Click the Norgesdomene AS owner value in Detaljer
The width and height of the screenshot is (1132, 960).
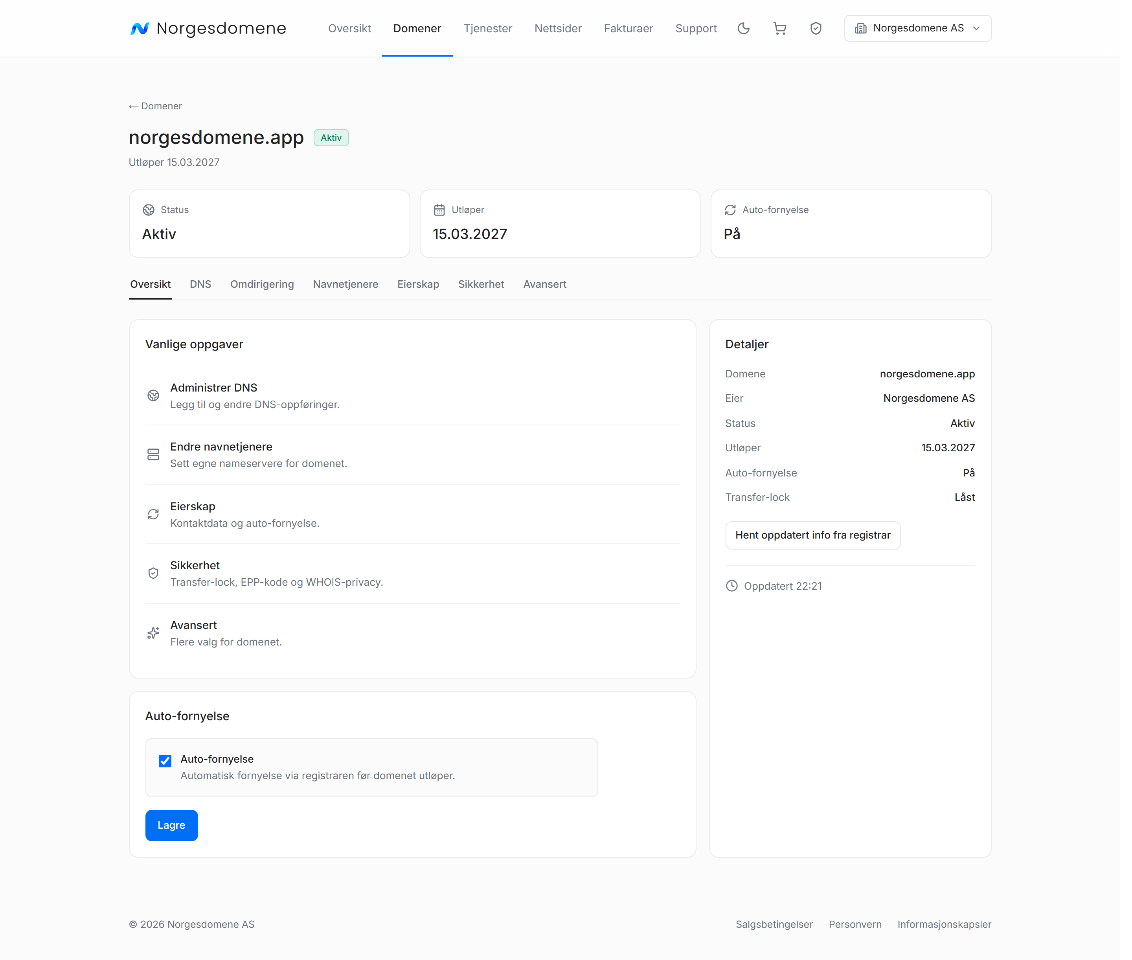[928, 398]
